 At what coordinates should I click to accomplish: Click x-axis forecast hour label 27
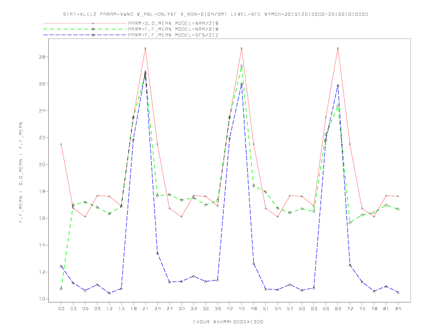pyautogui.click(x=169, y=309)
